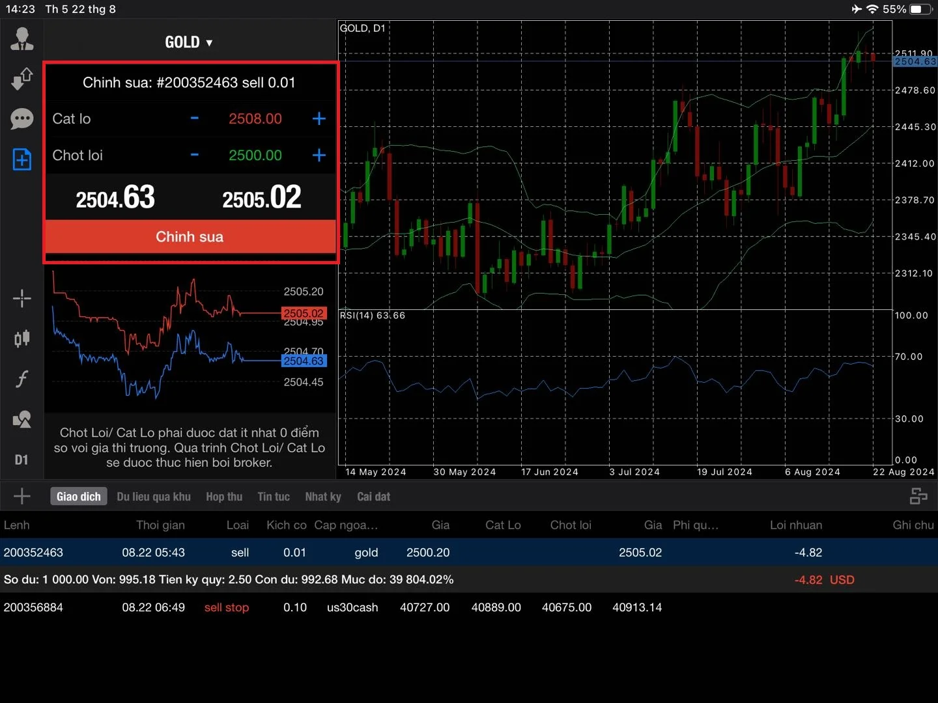
Task: Click the 2504.63 price tag on the D1 chart axis
Action: pos(915,61)
